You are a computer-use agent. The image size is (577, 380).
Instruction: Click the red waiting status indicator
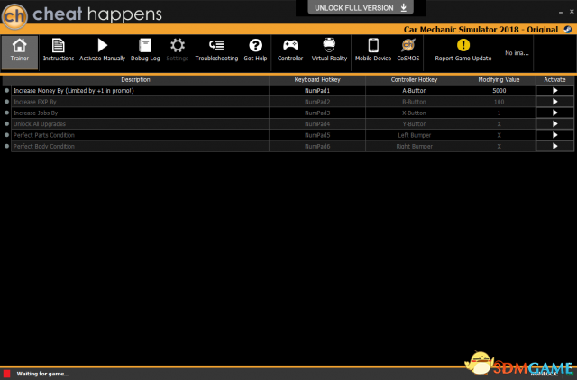pyautogui.click(x=6, y=374)
